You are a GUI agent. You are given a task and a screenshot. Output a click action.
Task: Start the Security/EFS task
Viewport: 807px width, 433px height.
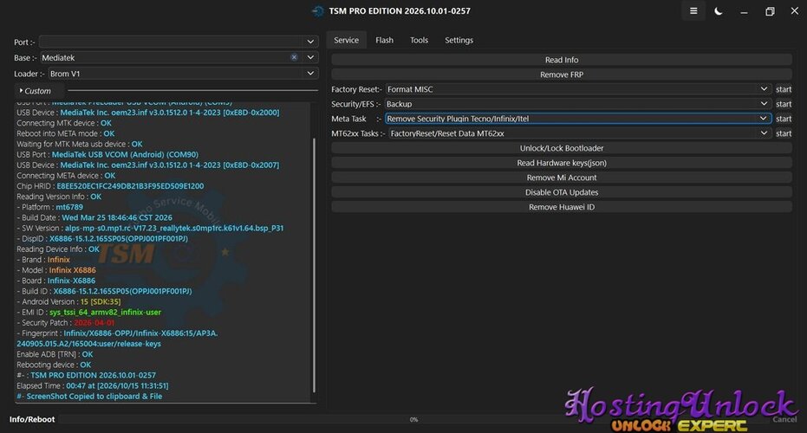(x=784, y=104)
